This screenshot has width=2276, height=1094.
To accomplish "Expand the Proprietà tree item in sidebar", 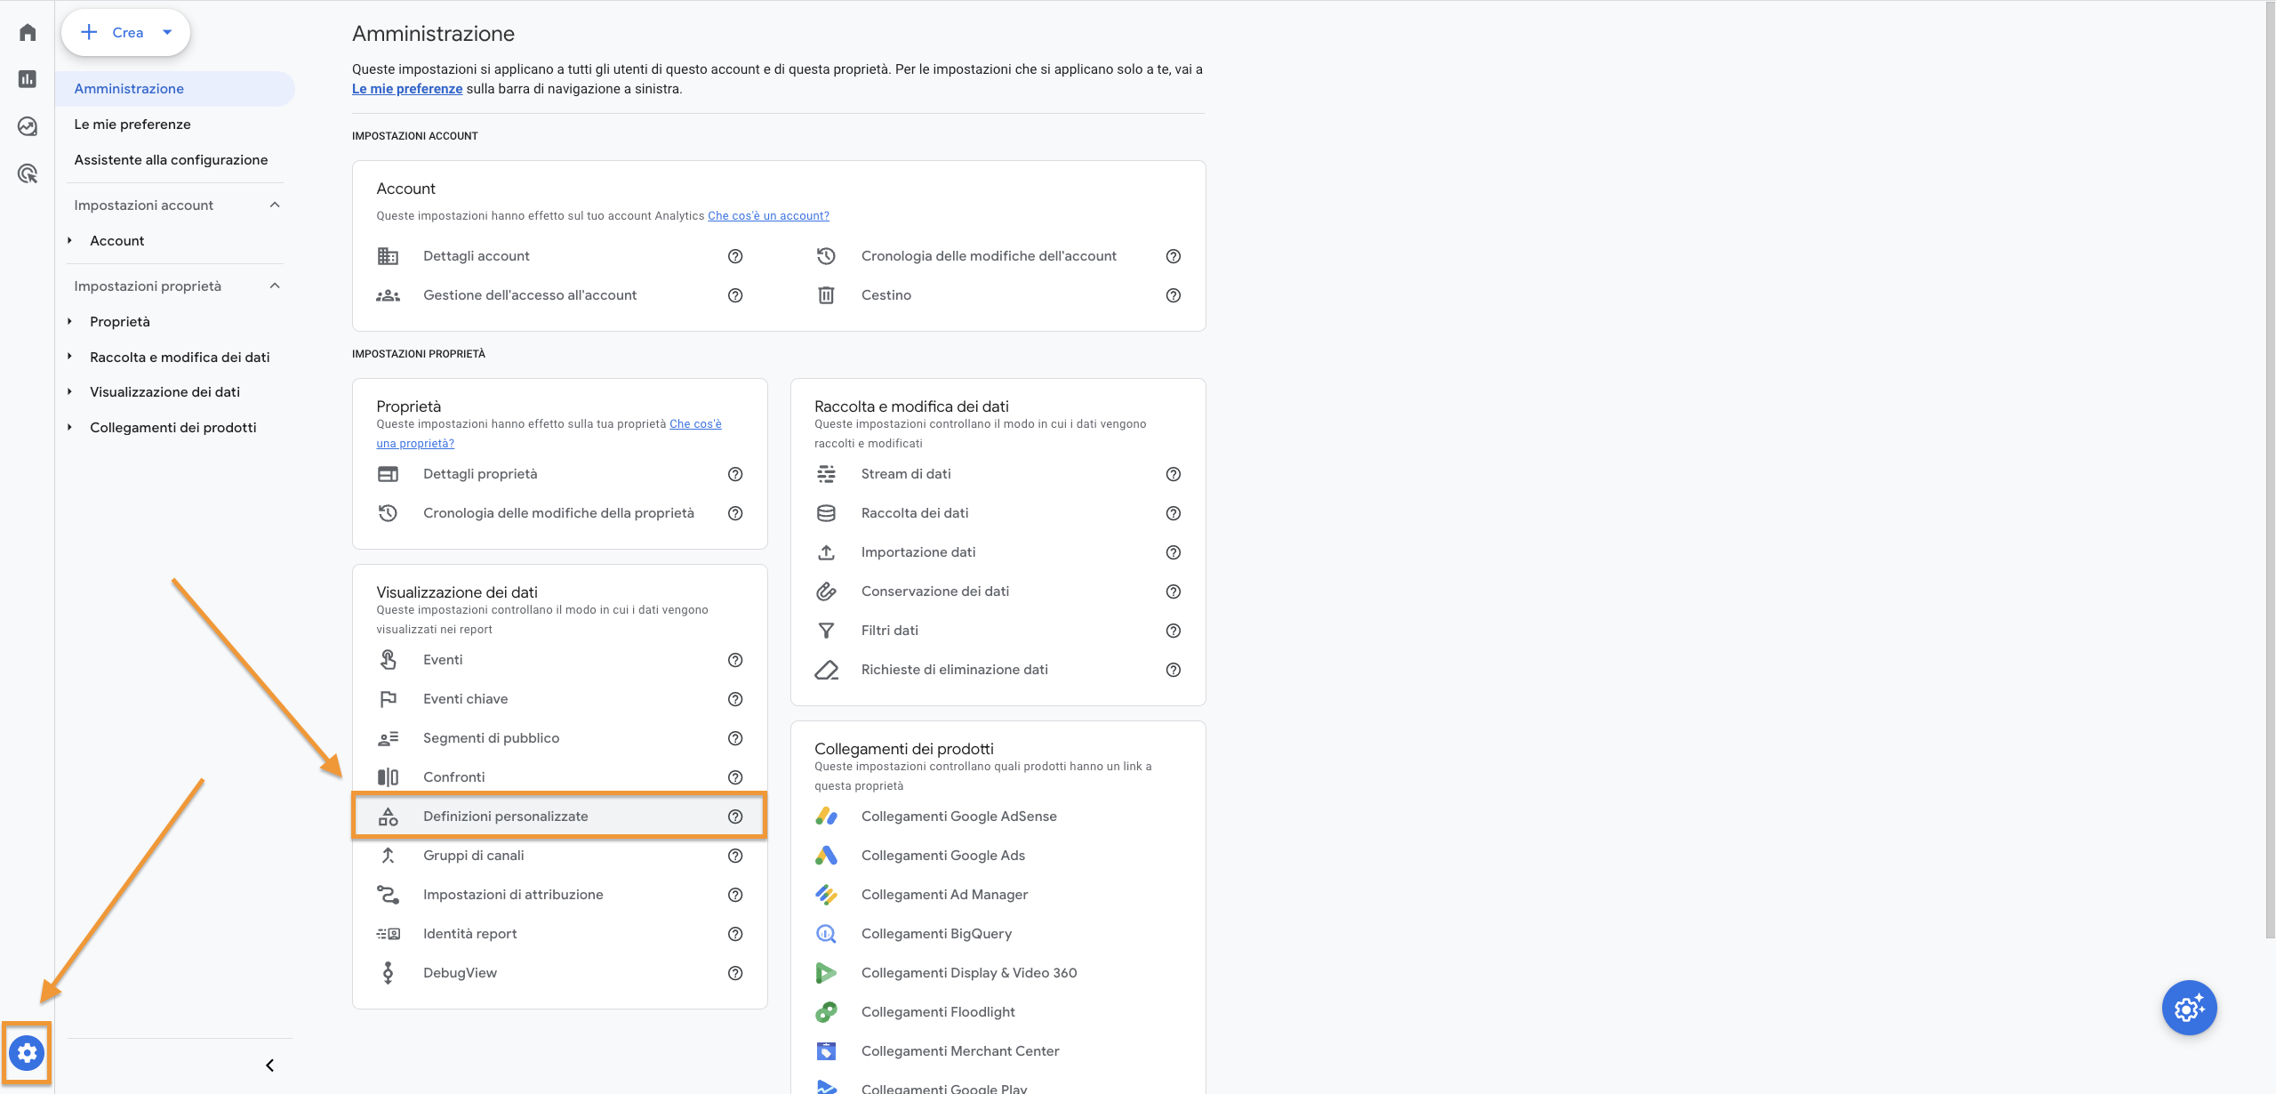I will click(x=69, y=322).
